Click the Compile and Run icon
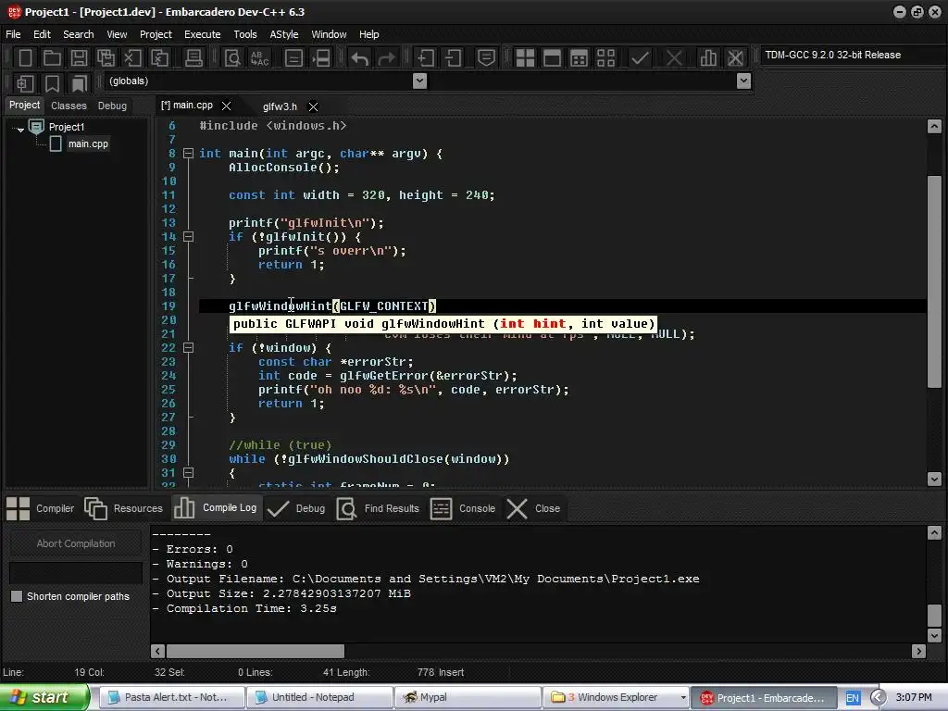Viewport: 948px width, 711px height. pos(579,58)
